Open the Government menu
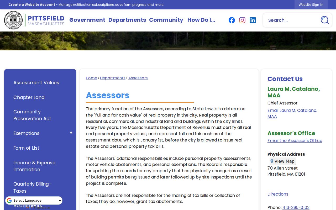The width and height of the screenshot is (336, 210). (87, 20)
